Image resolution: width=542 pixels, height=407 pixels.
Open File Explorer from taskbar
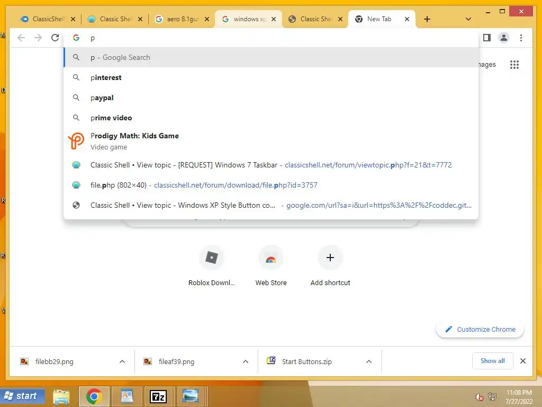tap(61, 396)
